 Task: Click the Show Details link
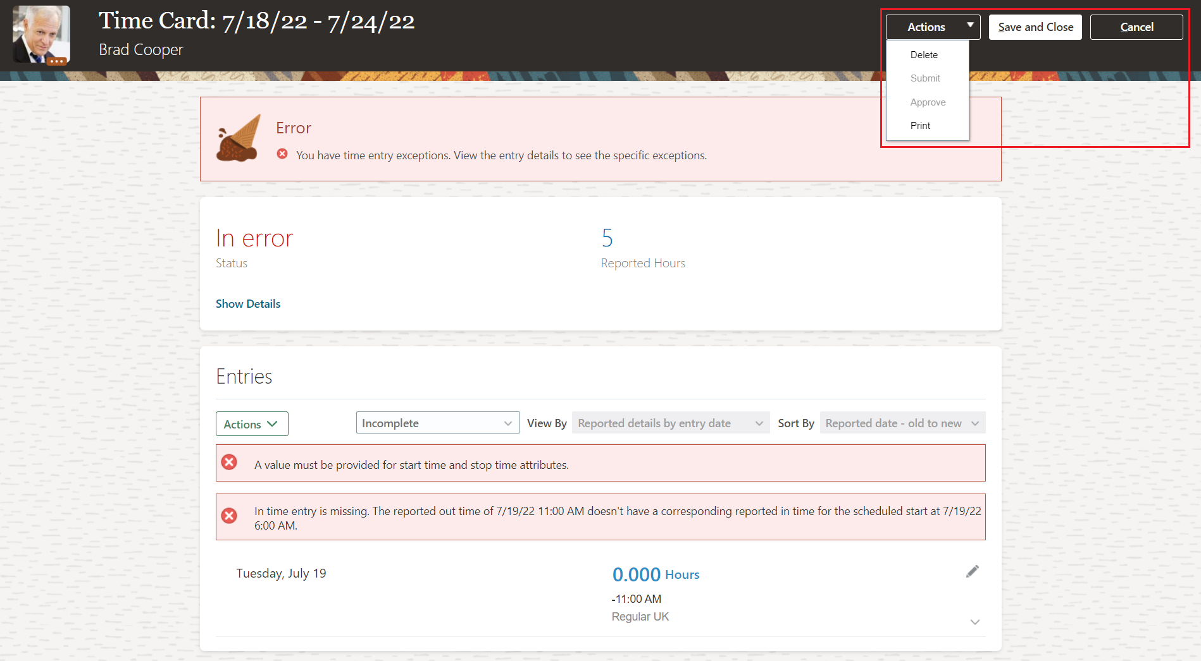click(x=248, y=304)
